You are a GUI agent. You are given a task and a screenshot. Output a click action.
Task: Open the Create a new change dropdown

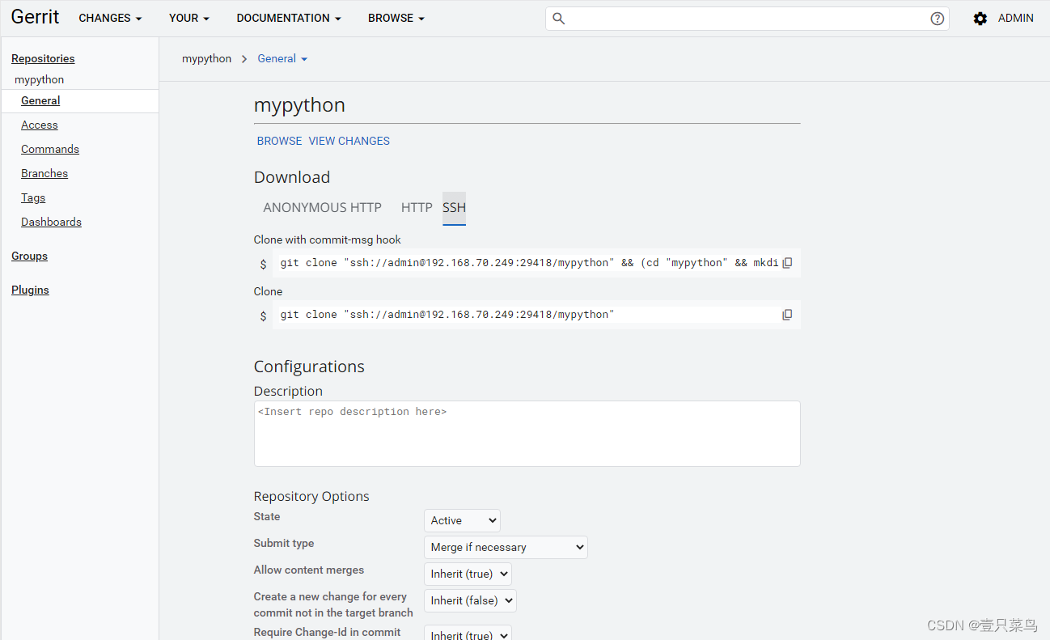470,600
